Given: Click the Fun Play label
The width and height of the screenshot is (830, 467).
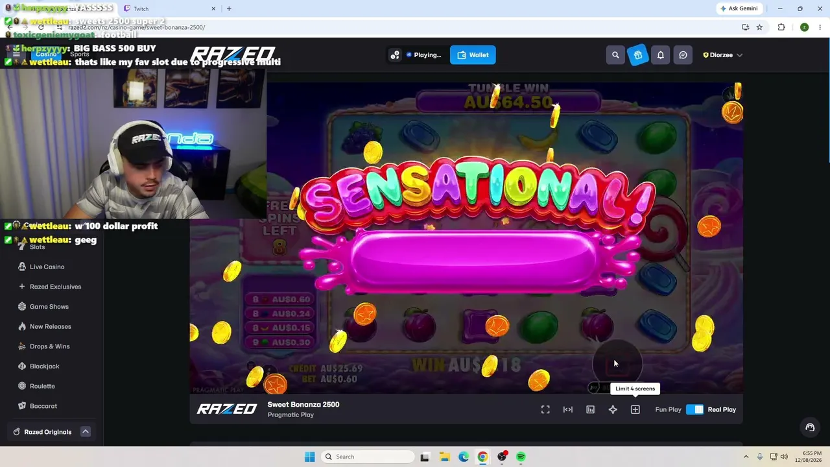Looking at the screenshot, I should click(668, 409).
